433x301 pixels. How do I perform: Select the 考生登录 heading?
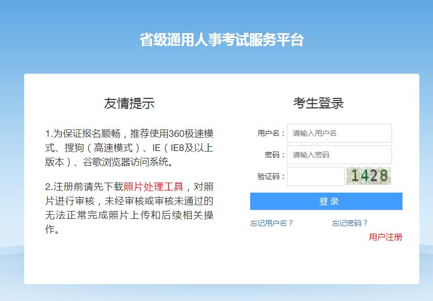[318, 103]
